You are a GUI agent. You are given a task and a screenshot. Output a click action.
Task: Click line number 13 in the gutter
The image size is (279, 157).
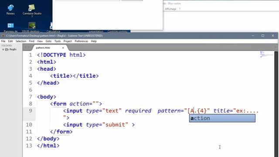(29, 146)
